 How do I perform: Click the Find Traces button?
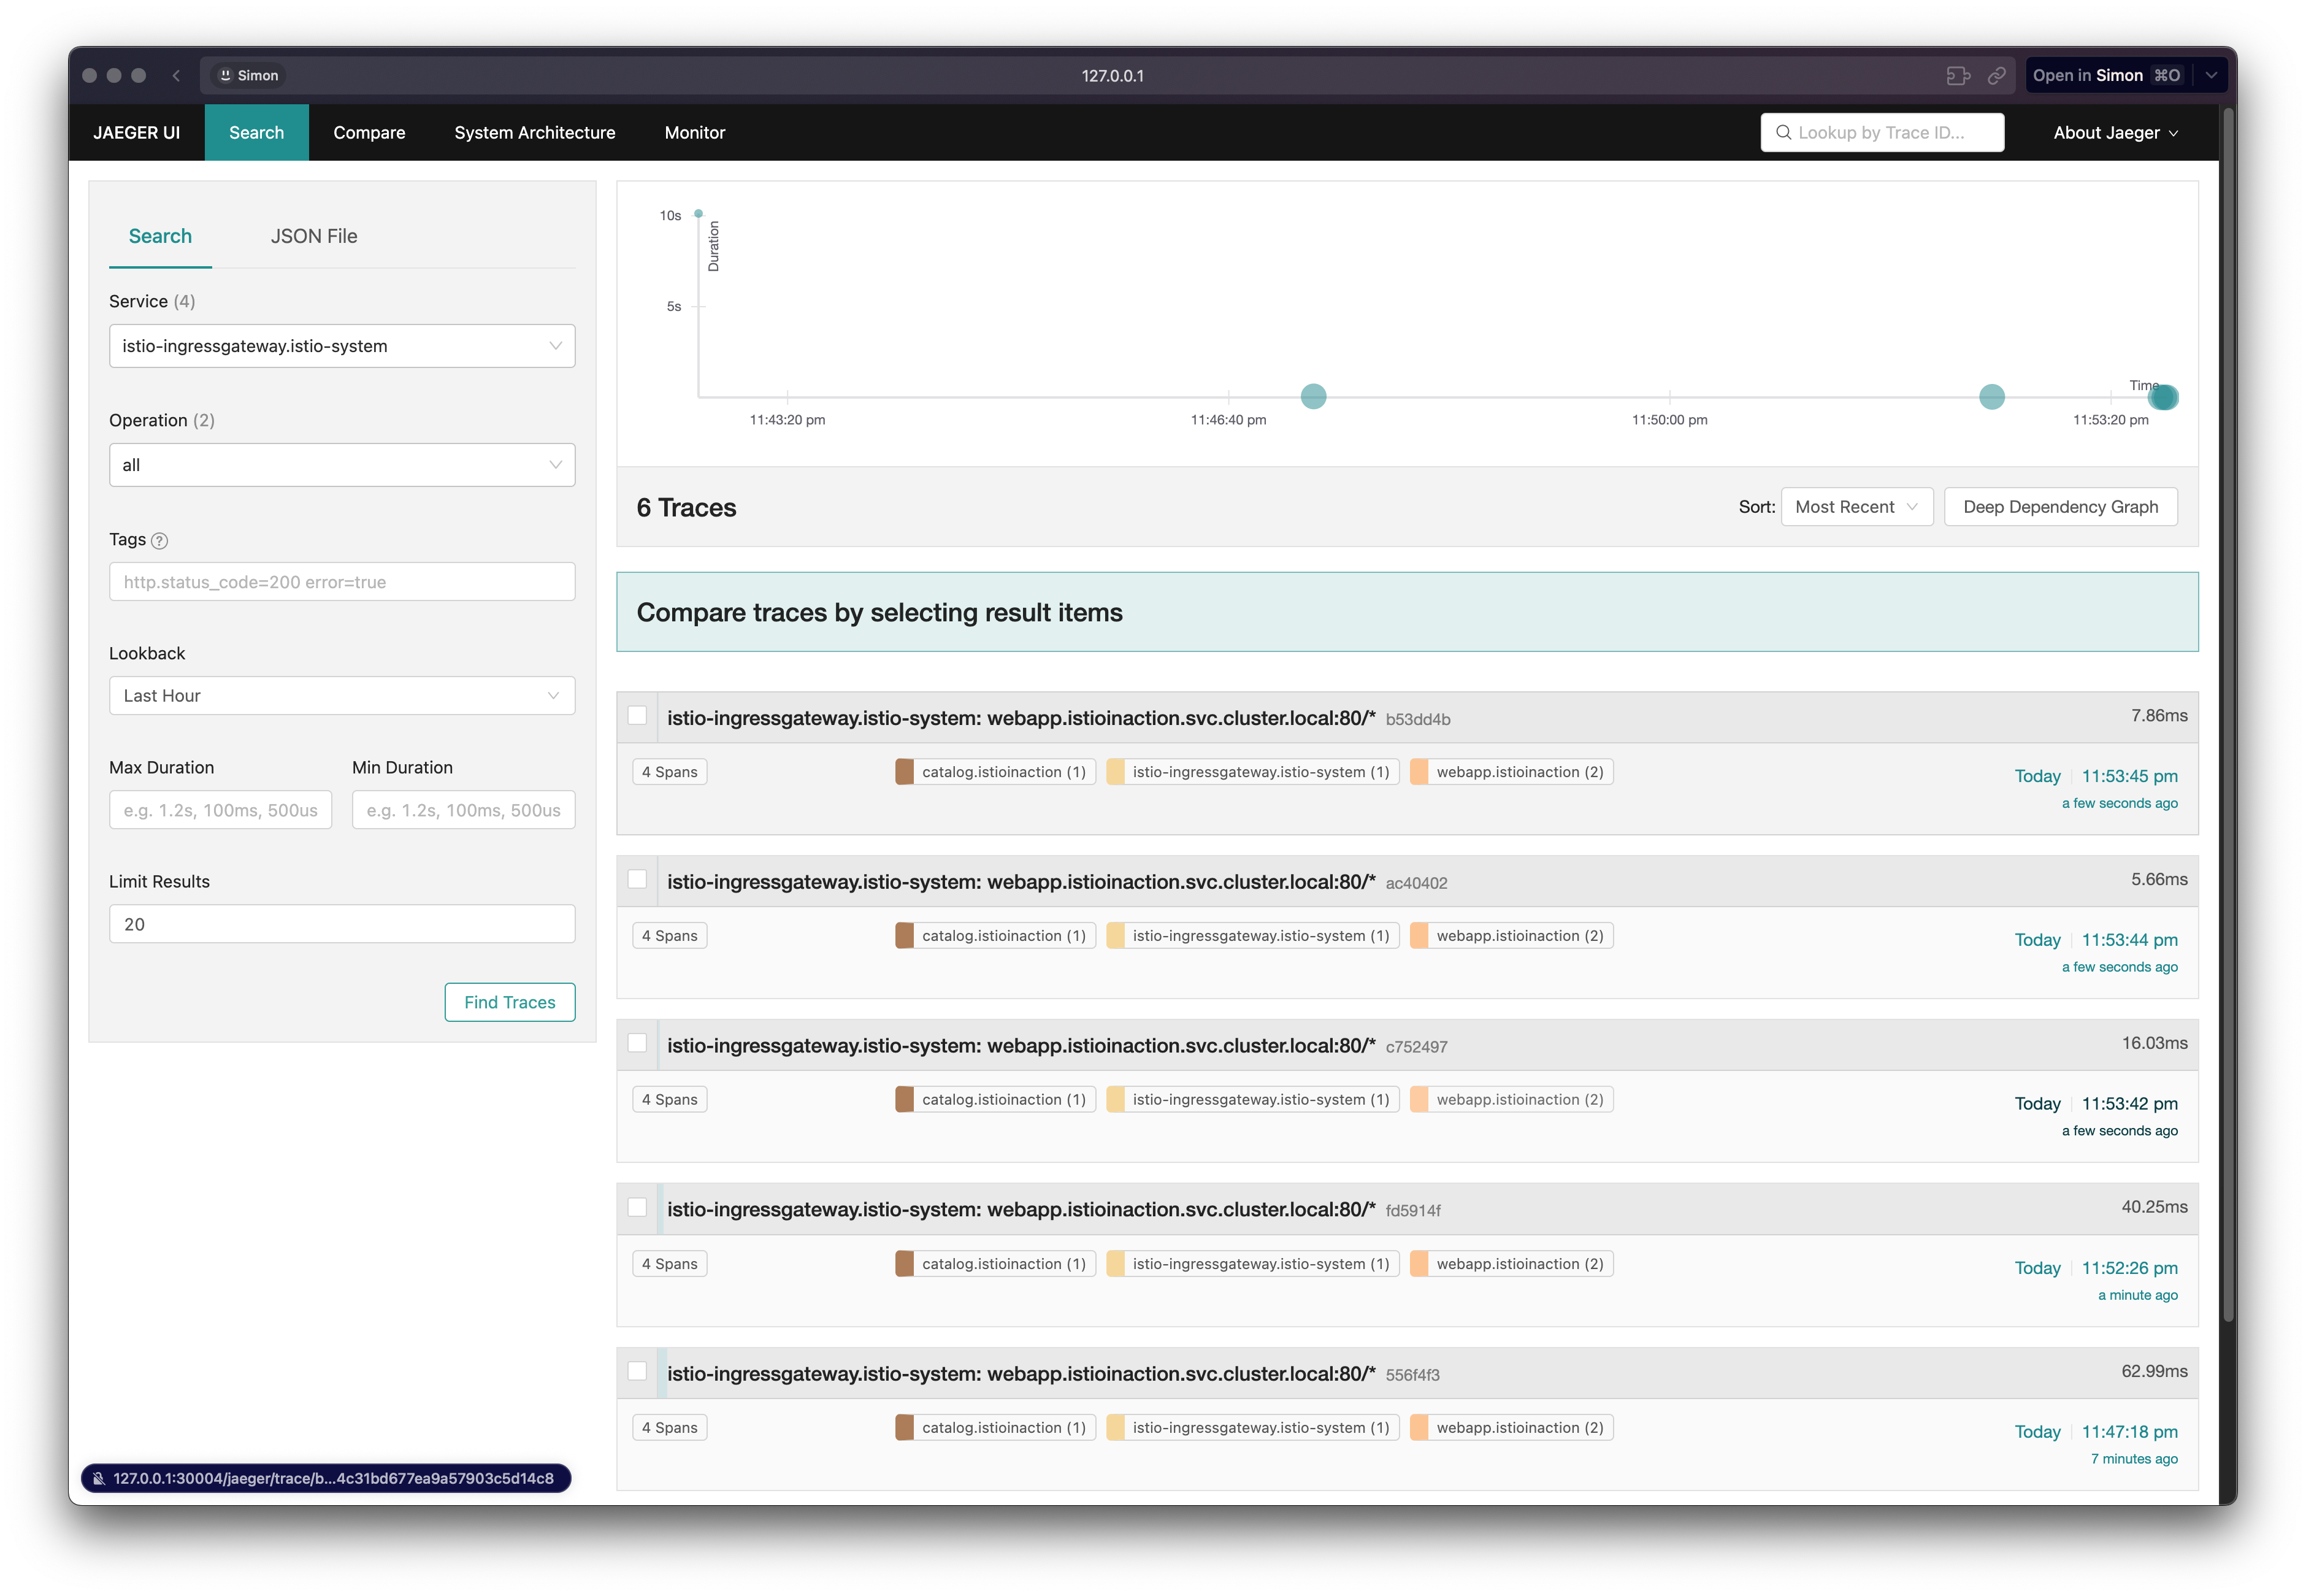point(510,1002)
